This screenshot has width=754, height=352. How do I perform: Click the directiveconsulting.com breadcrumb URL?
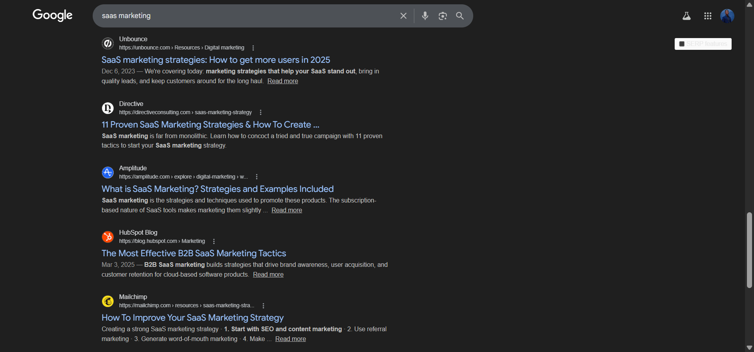185,112
